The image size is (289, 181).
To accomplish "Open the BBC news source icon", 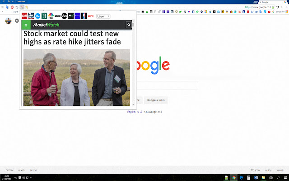I will 57,16.
